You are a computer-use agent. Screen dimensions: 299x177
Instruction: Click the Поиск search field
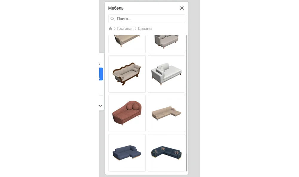147,19
